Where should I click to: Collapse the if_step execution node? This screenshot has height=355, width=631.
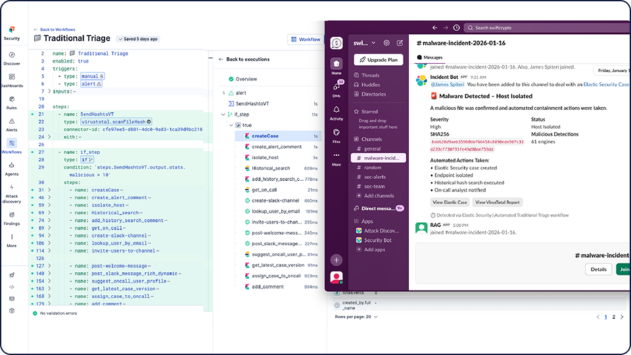pos(223,114)
